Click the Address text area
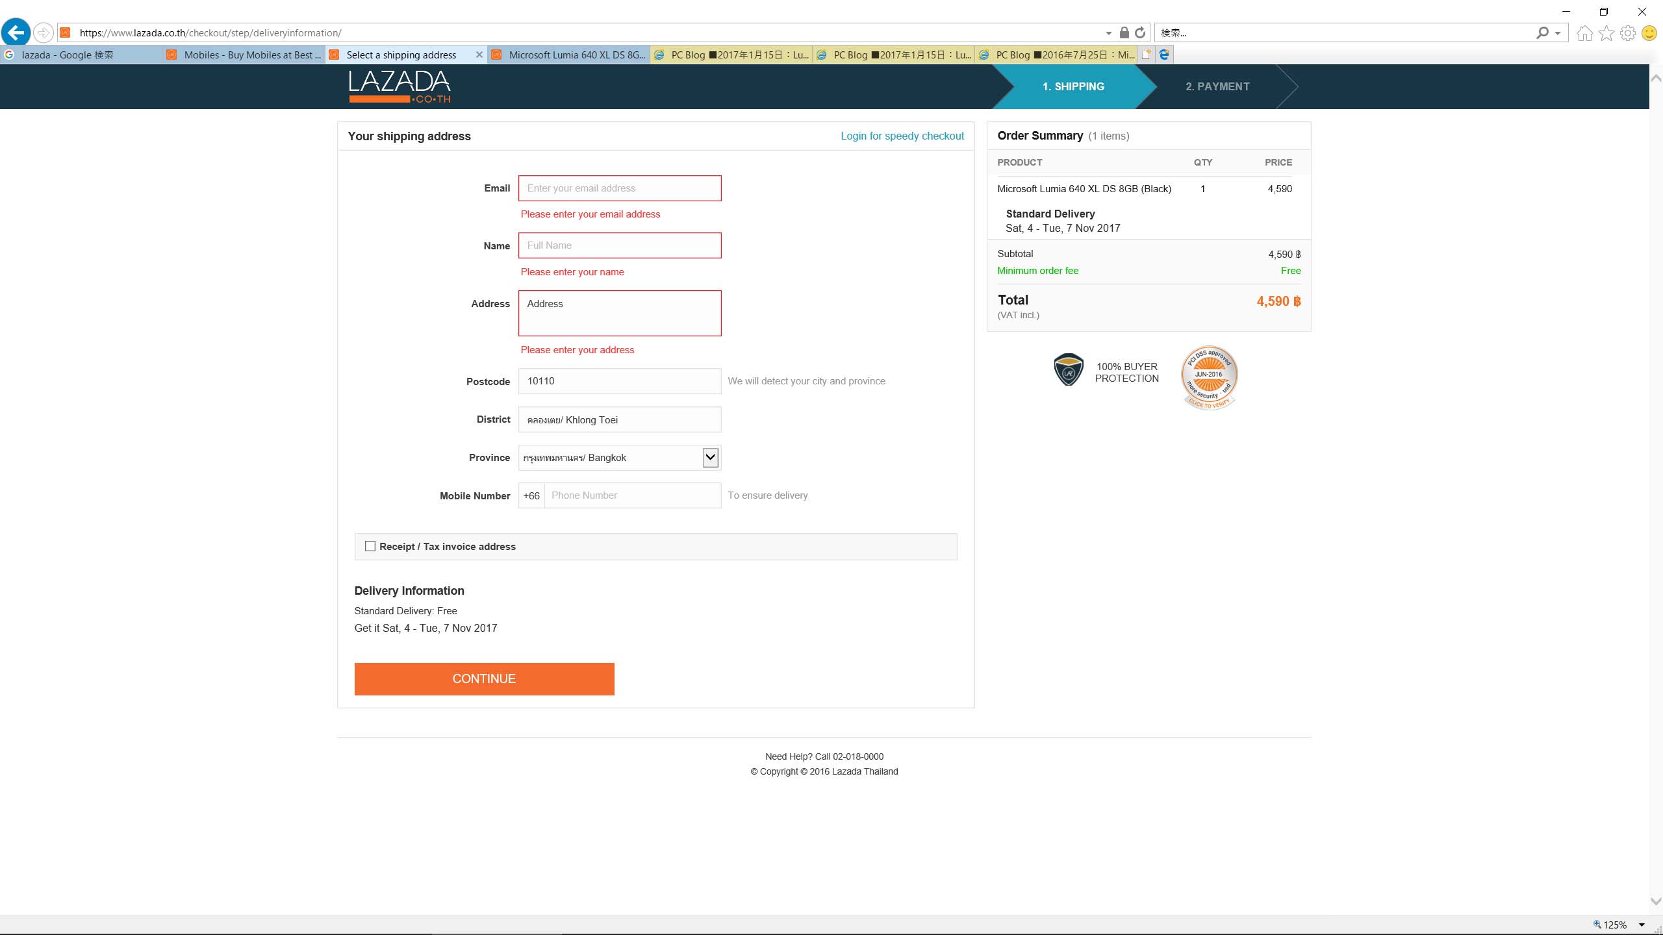1663x935 pixels. click(620, 313)
